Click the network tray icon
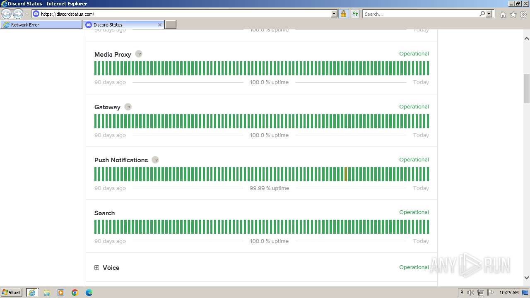This screenshot has height=298, width=530. [481, 293]
